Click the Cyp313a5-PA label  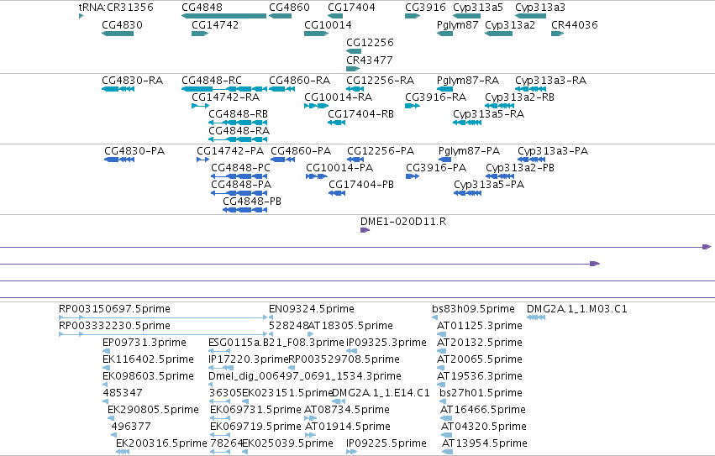tap(489, 184)
